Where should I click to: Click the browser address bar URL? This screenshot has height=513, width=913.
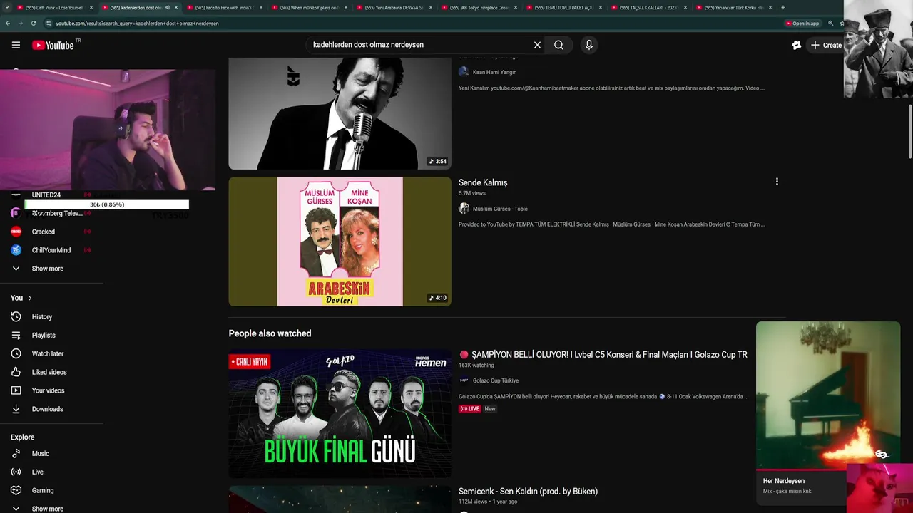pos(137,24)
